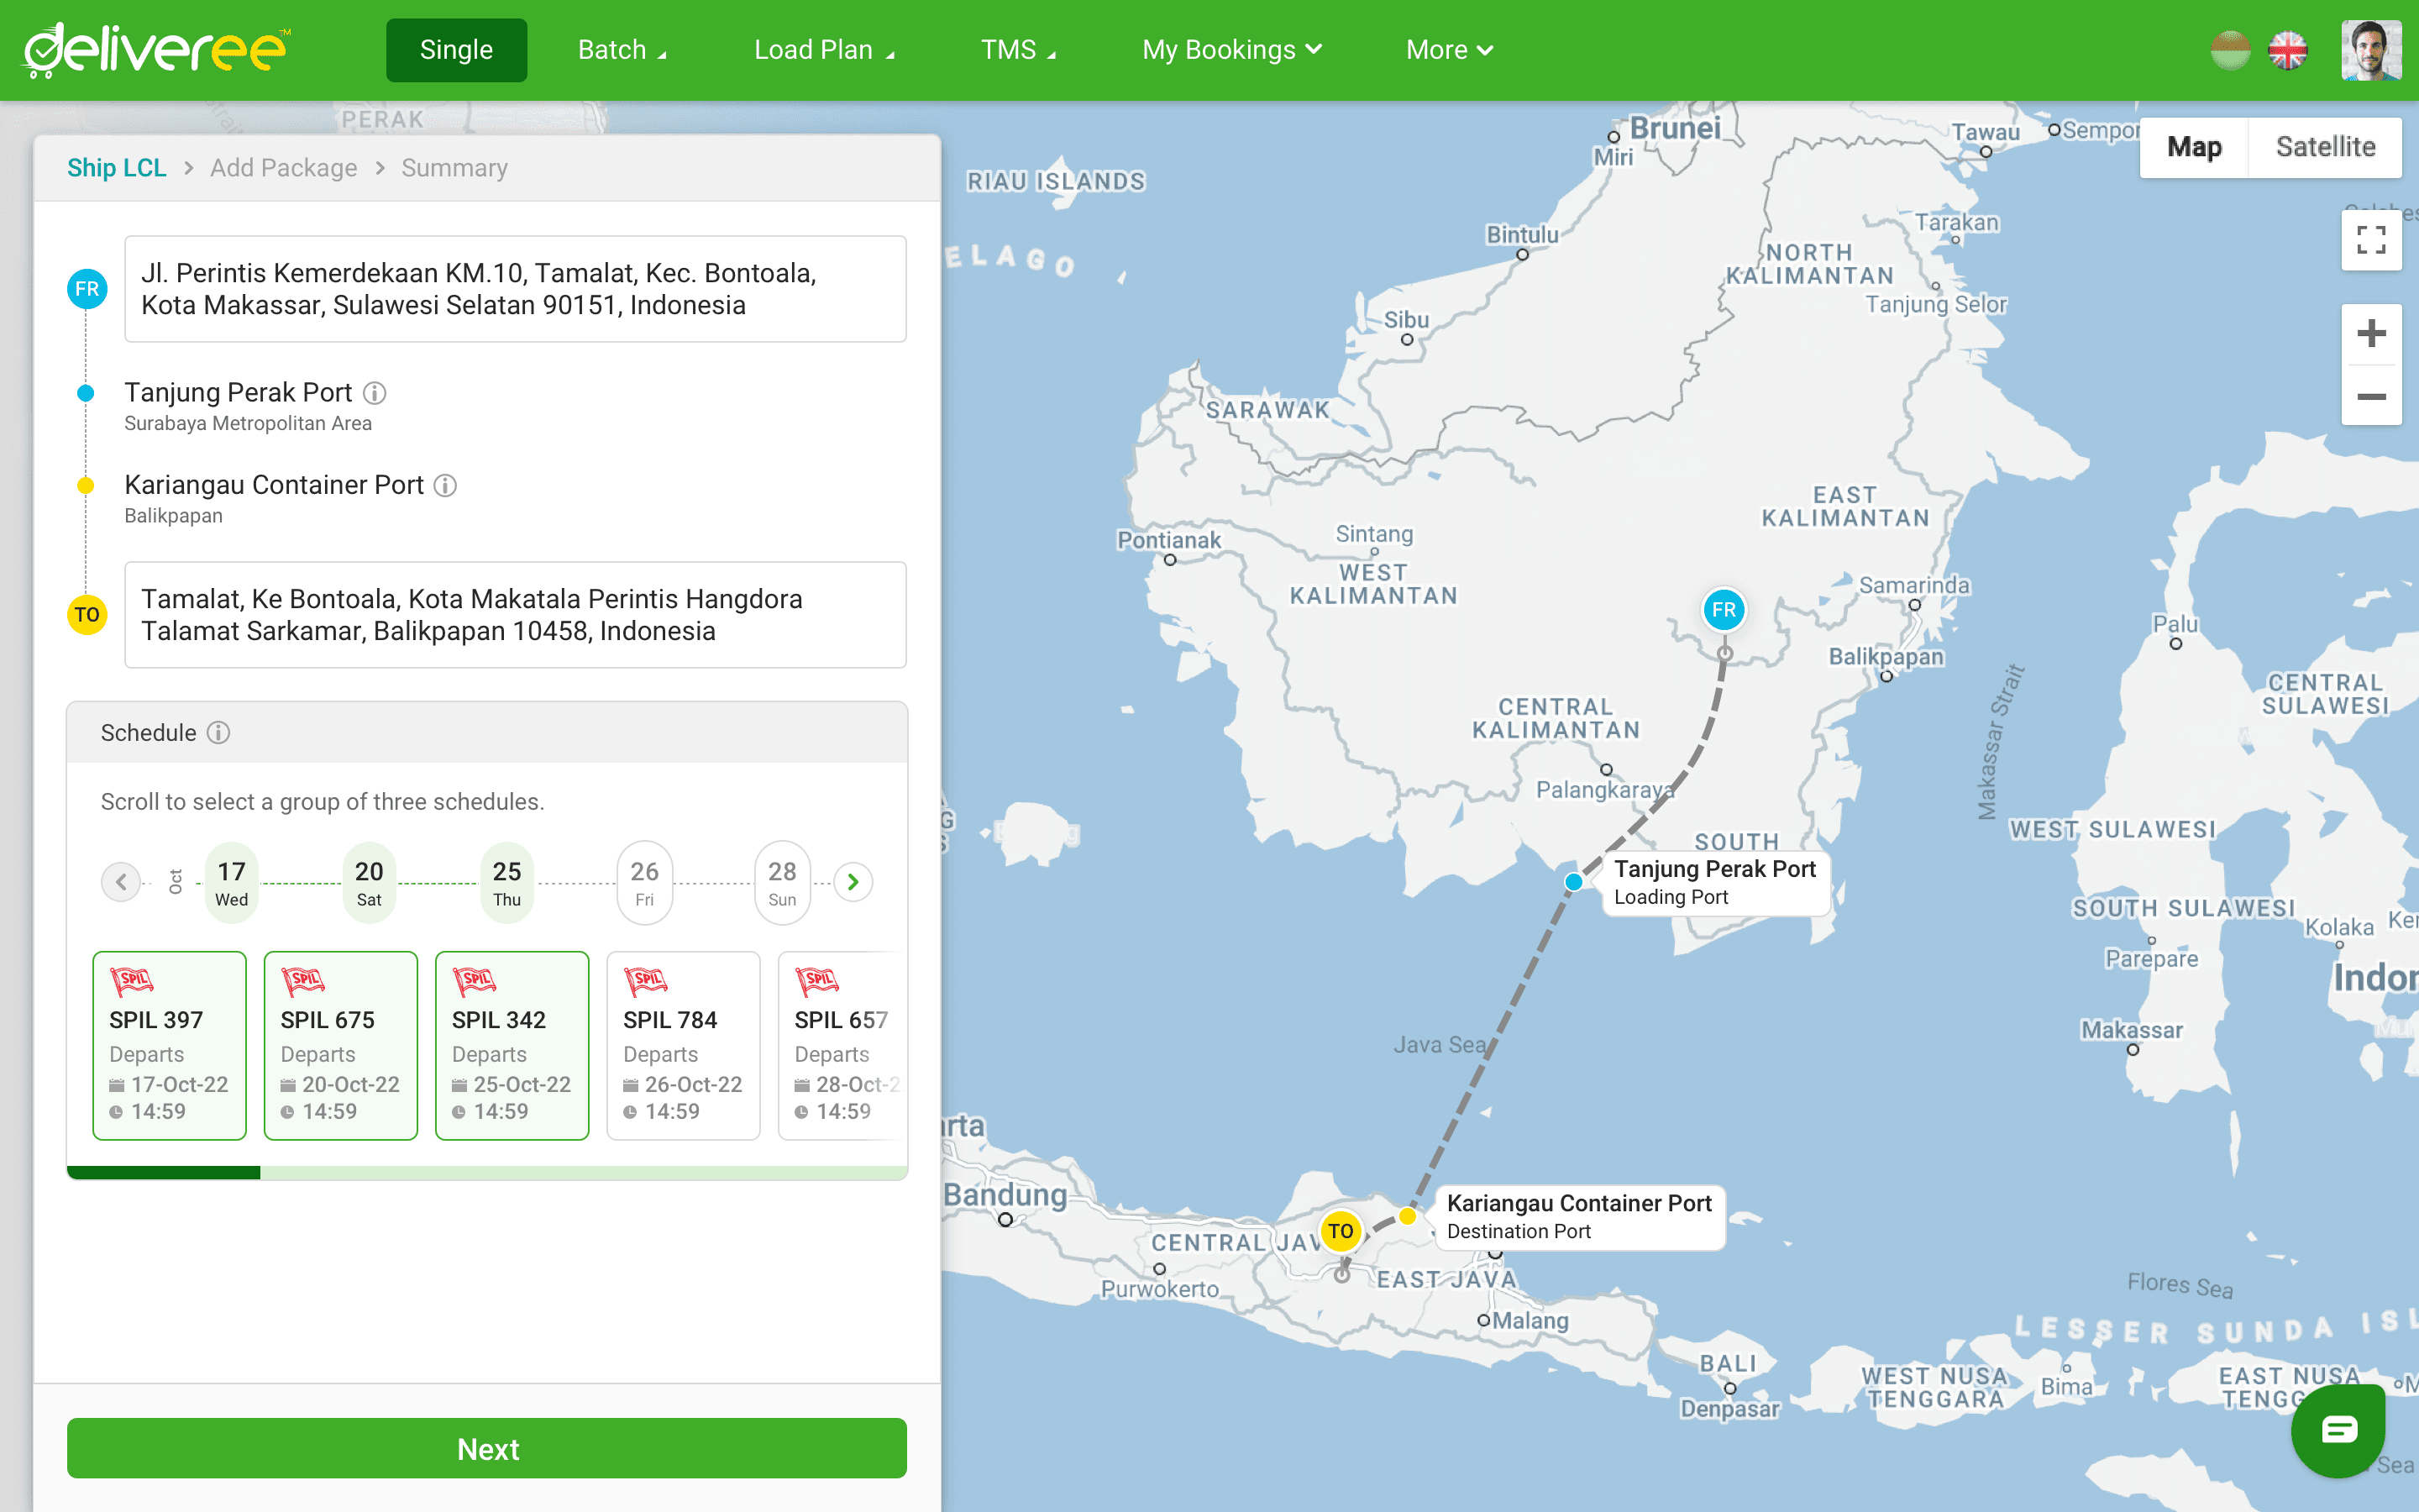Zoom in on the map
Viewport: 2419px width, 1512px height.
[2370, 333]
